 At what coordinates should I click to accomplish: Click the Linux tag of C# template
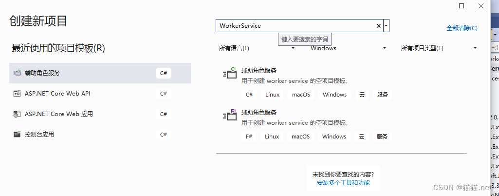(x=272, y=95)
